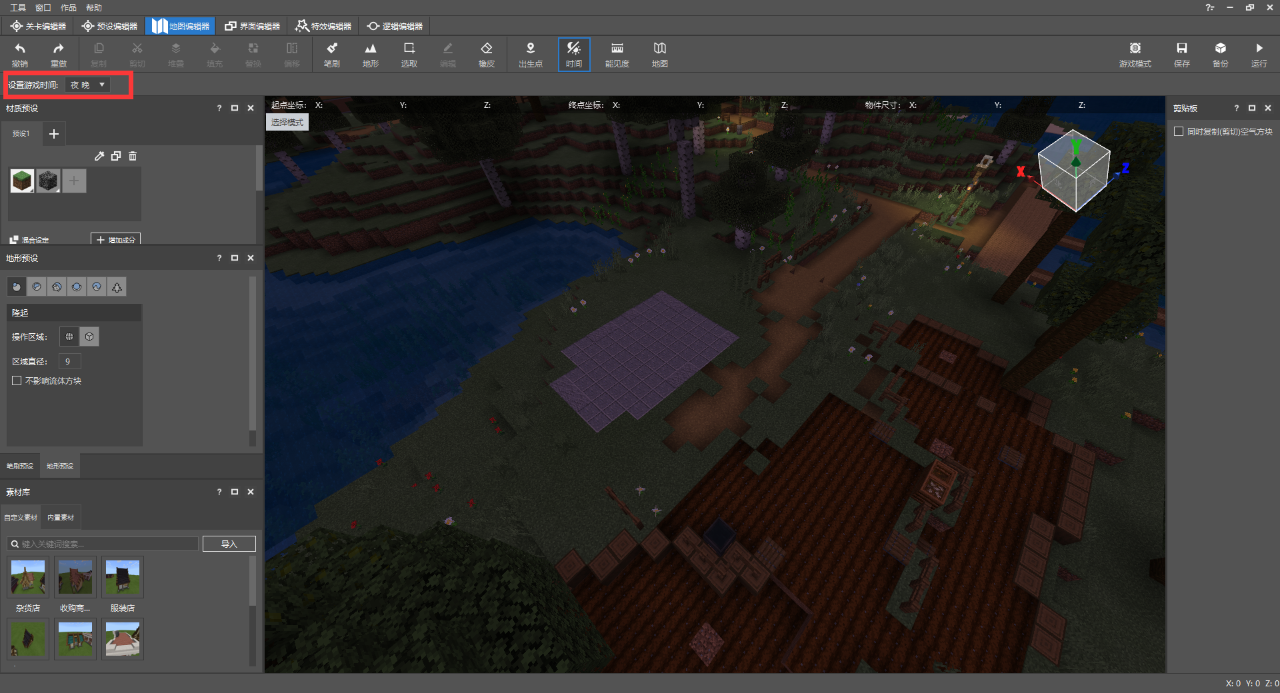The width and height of the screenshot is (1280, 693).
Task: Click the 替换 replace tool icon
Action: tap(253, 49)
